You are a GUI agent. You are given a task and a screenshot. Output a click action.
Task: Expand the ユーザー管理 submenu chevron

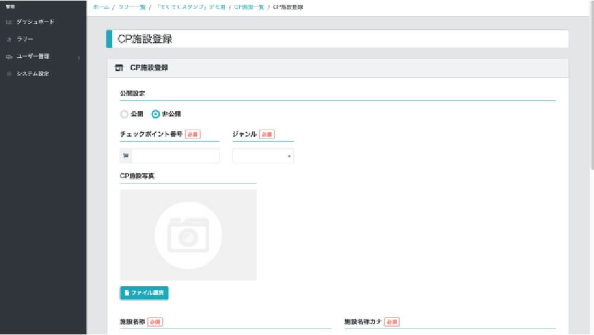(78, 58)
